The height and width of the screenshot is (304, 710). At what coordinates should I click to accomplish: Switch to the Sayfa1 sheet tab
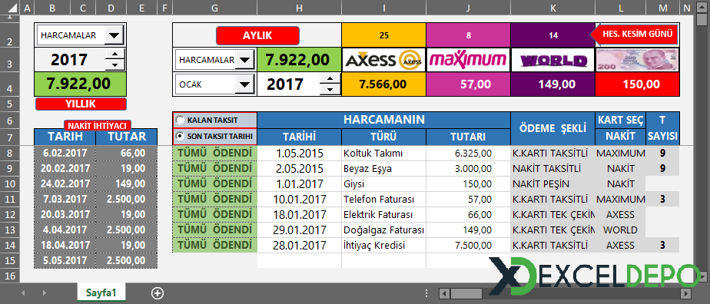point(101,292)
